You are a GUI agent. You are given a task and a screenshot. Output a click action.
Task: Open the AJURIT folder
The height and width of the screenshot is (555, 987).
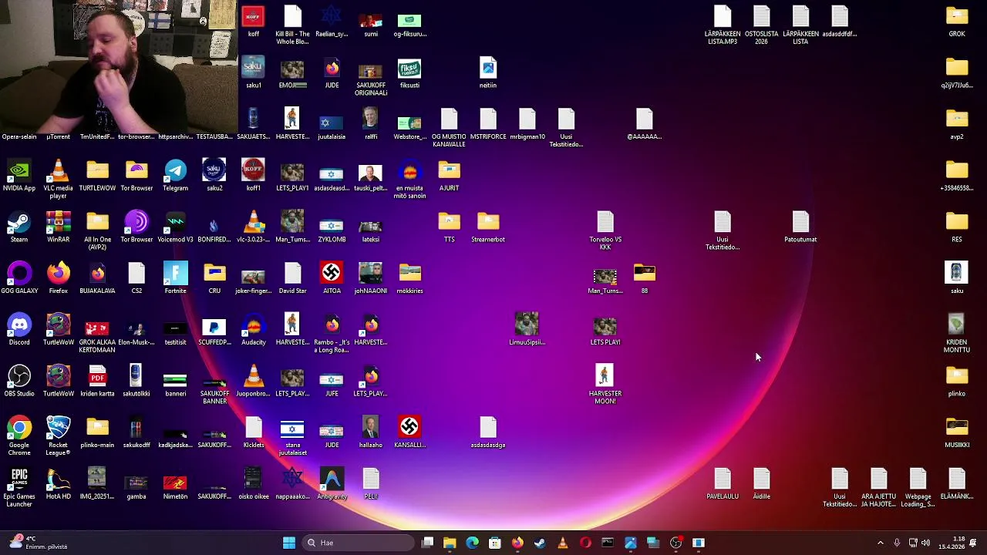pyautogui.click(x=449, y=176)
